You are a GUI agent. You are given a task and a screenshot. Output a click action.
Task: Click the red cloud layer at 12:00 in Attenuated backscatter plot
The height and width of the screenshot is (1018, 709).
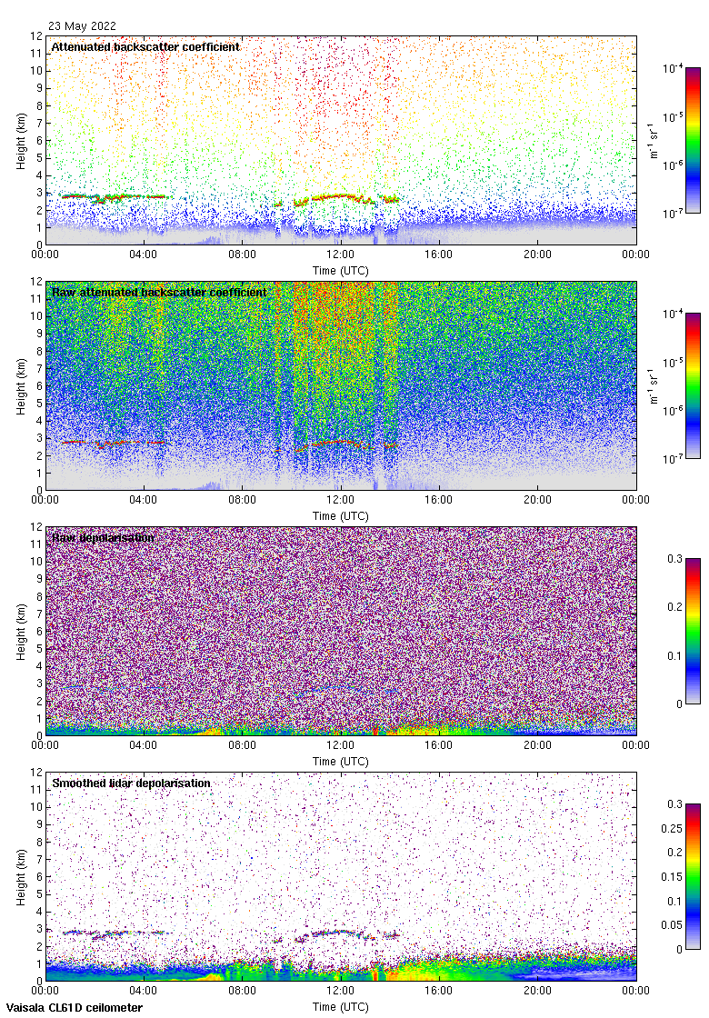coord(340,196)
